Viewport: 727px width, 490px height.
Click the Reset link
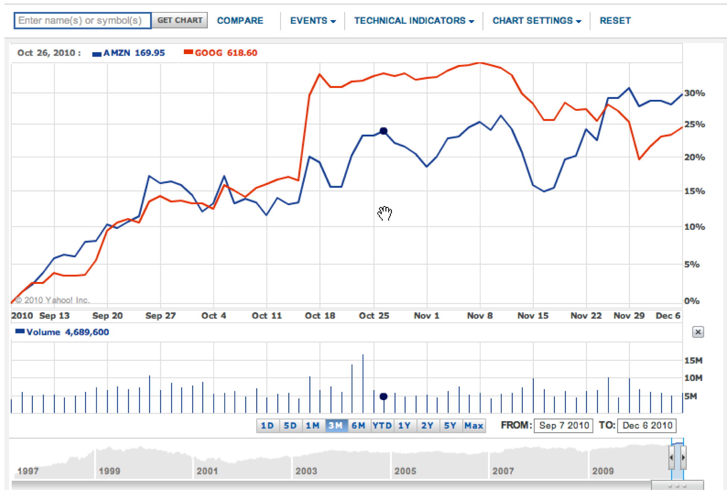coord(615,21)
